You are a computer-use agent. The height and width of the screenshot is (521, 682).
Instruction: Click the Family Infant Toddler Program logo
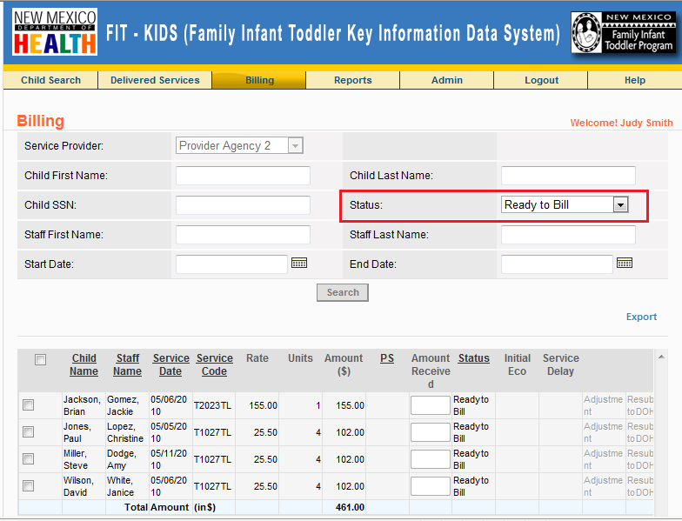(x=623, y=32)
